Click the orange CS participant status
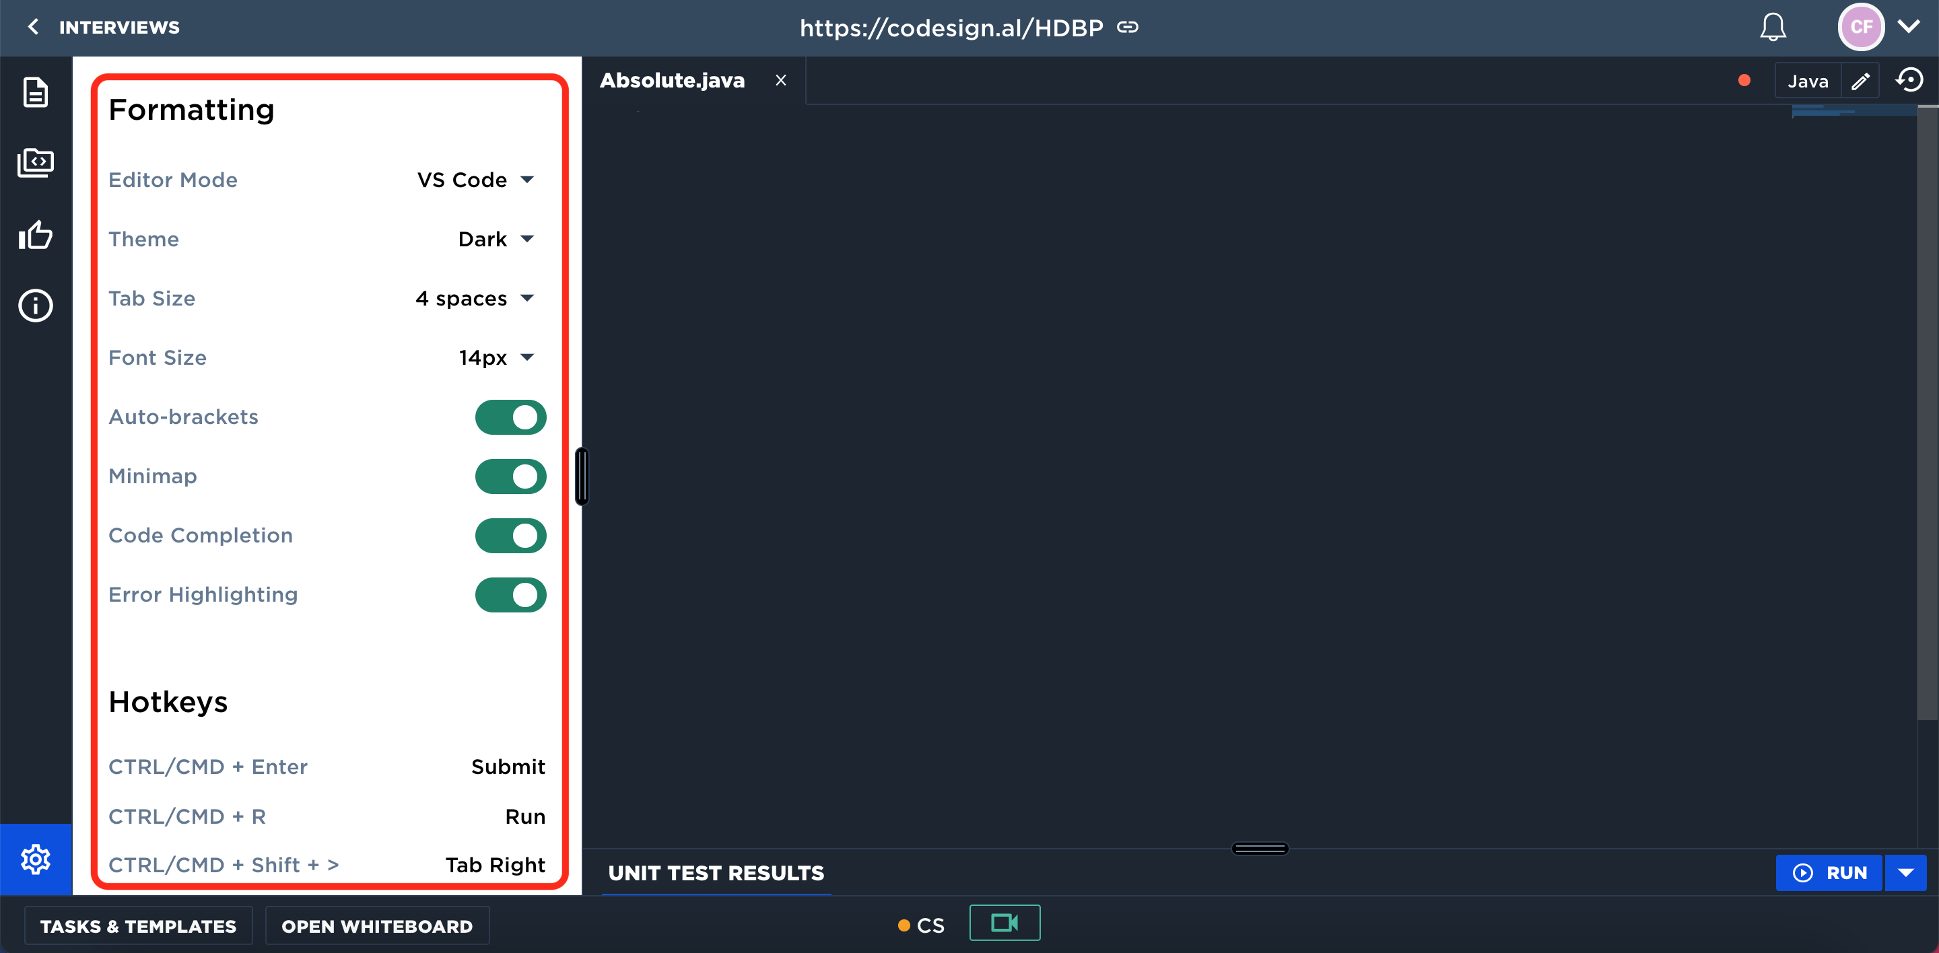The width and height of the screenshot is (1939, 953). pyautogui.click(x=921, y=925)
